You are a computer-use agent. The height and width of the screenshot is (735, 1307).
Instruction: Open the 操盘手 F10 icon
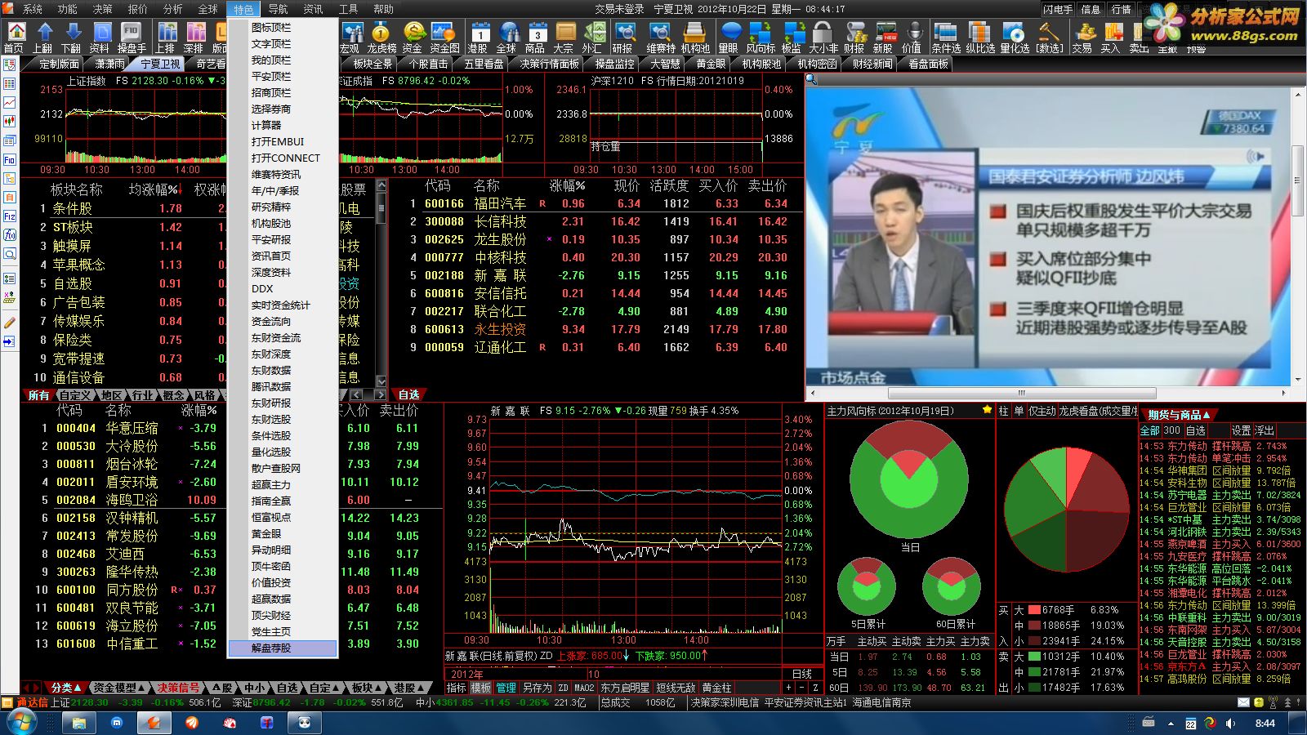tap(131, 38)
